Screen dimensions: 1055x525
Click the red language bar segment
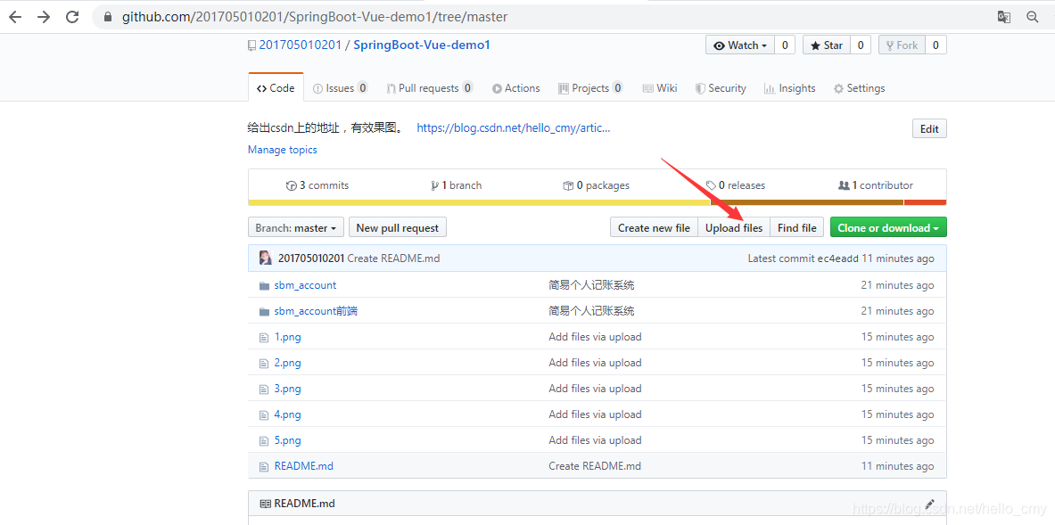tap(926, 202)
